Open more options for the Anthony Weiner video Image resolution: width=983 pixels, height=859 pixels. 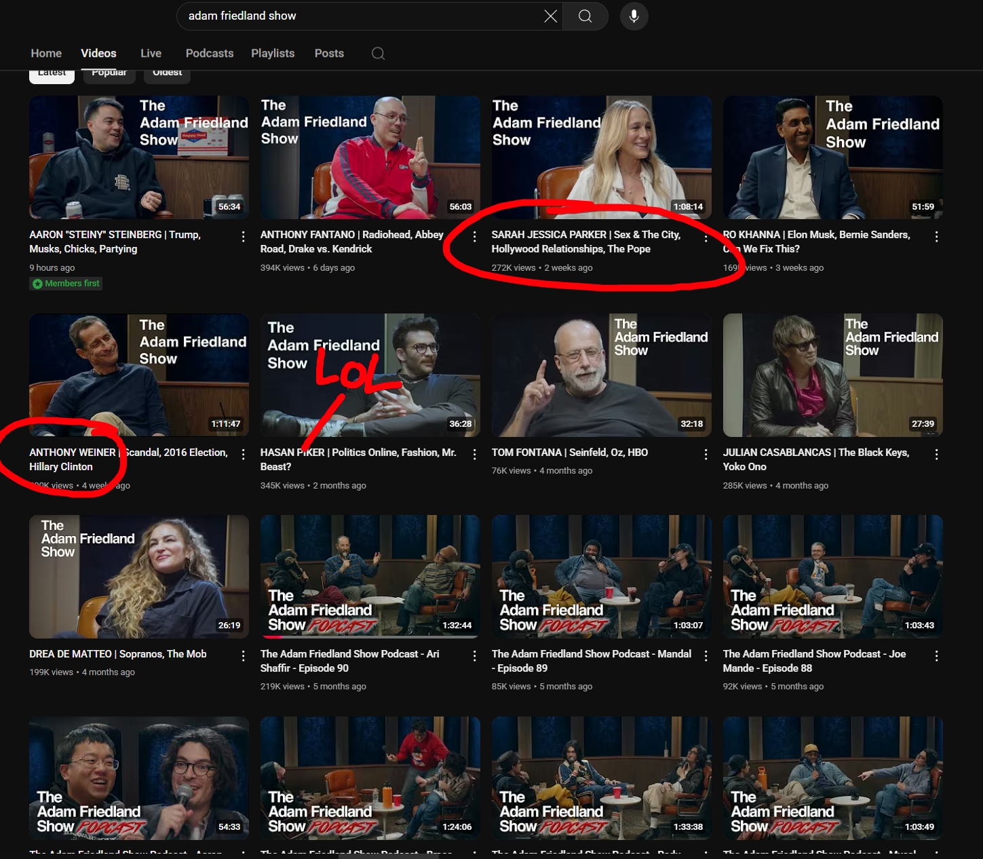(243, 454)
